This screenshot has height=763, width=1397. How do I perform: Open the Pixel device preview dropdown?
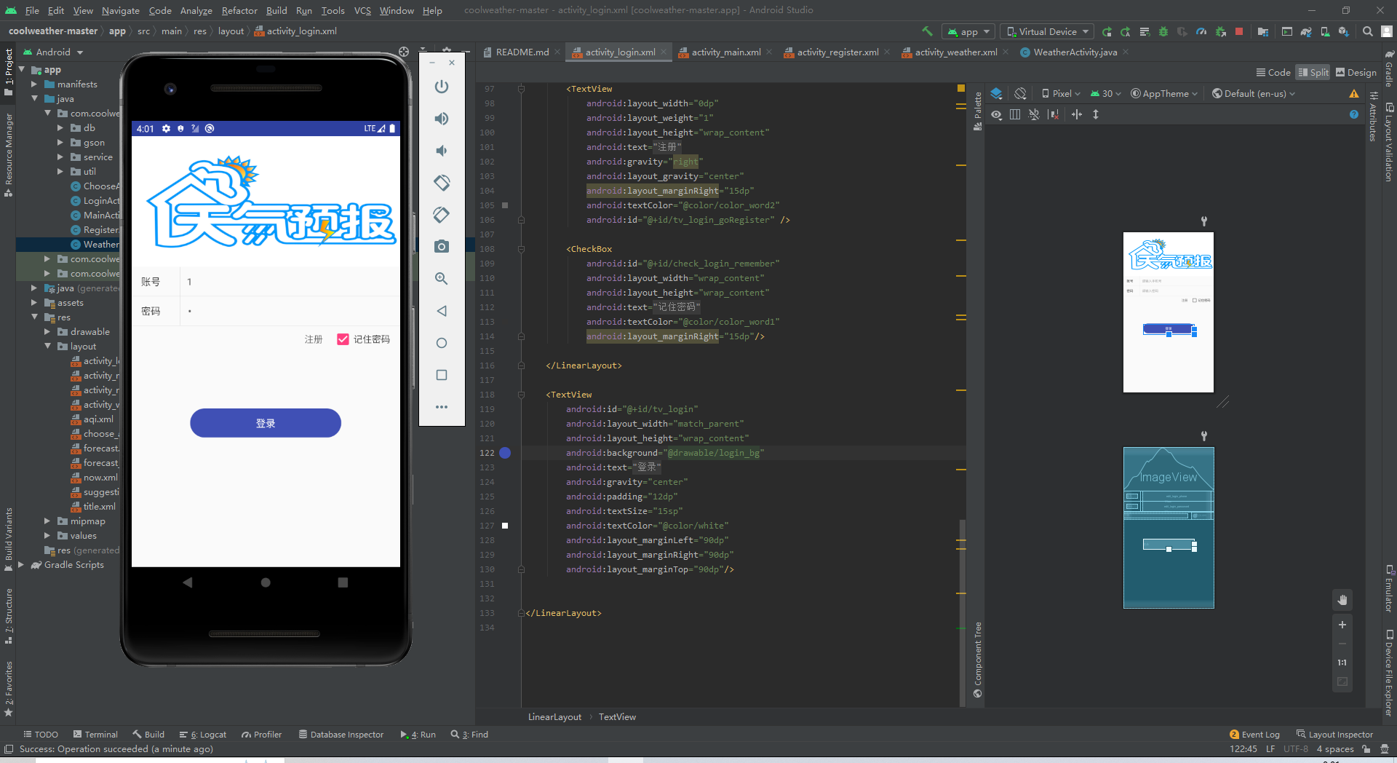pos(1062,94)
